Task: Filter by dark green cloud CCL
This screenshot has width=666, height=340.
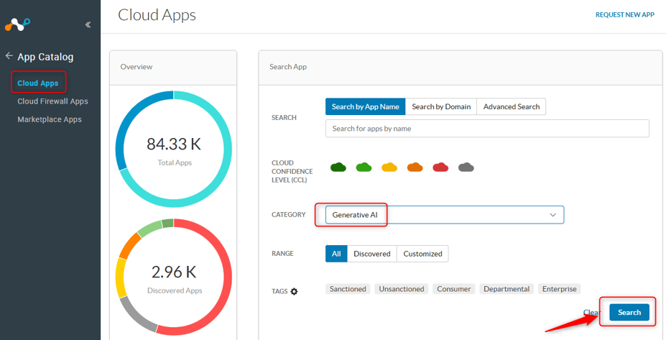Action: click(x=338, y=167)
